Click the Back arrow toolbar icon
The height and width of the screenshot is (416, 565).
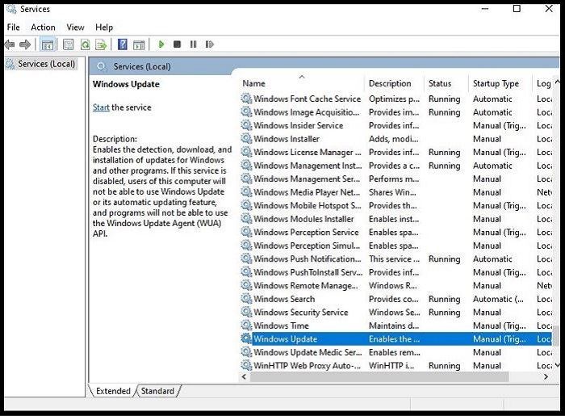coord(10,44)
